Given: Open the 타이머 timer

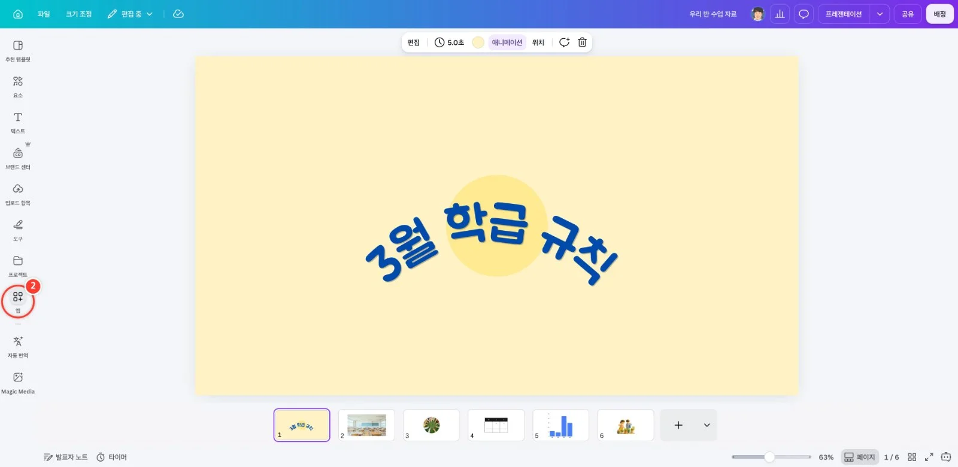Looking at the screenshot, I should (x=111, y=457).
